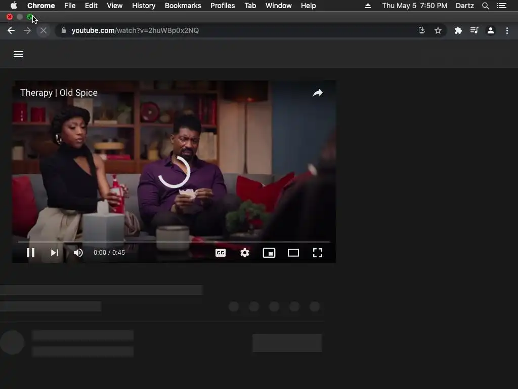Enter fullscreen video mode
The height and width of the screenshot is (389, 518).
click(318, 253)
